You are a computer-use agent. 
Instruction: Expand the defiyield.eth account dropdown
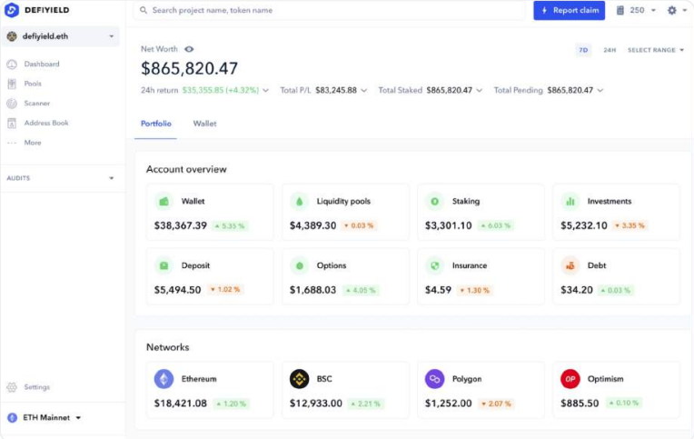(x=111, y=36)
